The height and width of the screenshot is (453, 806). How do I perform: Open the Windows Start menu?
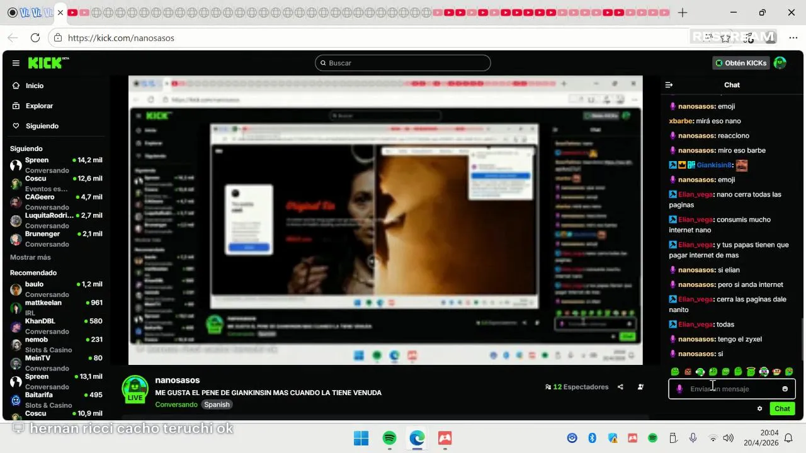click(x=361, y=438)
